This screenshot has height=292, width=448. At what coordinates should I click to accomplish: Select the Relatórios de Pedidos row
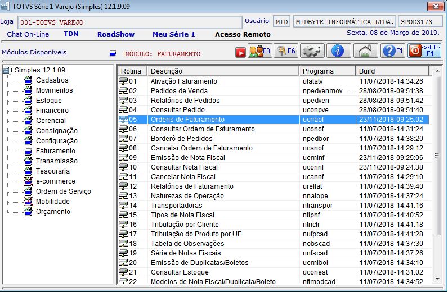pos(273,101)
